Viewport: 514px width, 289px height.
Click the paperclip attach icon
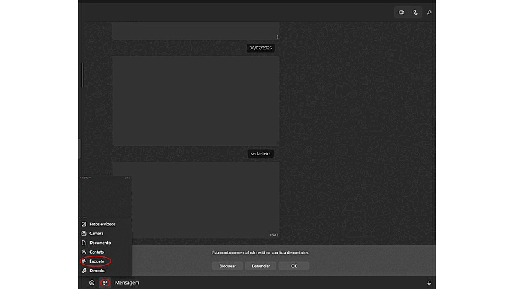[105, 283]
